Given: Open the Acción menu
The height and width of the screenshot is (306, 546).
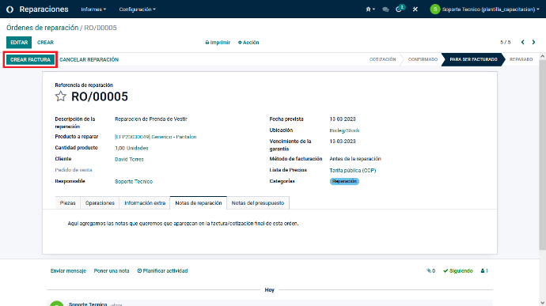Looking at the screenshot, I should point(248,43).
